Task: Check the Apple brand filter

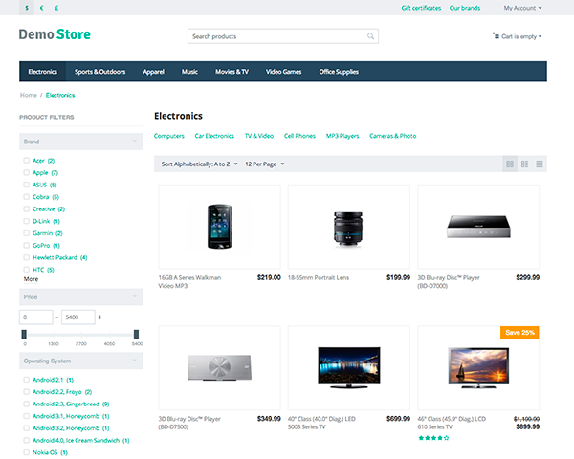Action: pos(27,172)
